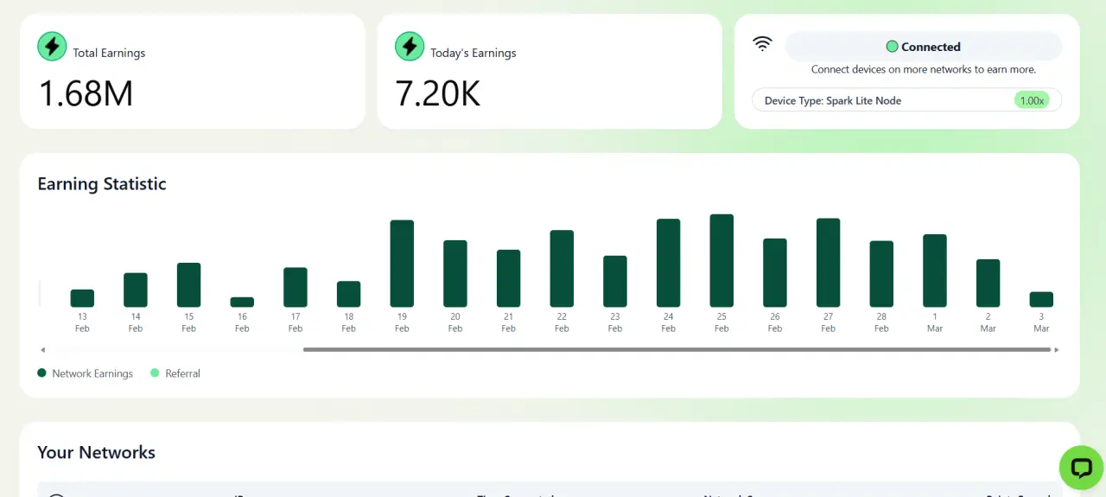
Task: Click the 1.00x multiplier badge
Action: tap(1032, 100)
